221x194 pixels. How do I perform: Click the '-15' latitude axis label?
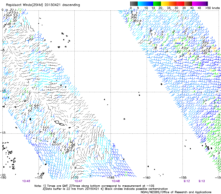[3, 133]
